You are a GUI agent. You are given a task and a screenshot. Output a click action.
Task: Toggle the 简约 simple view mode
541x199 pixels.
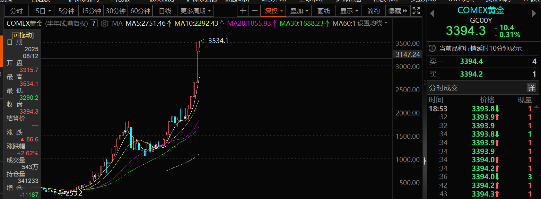[373, 11]
